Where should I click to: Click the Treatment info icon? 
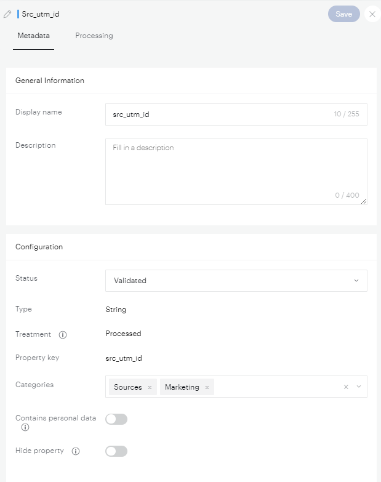coord(63,335)
